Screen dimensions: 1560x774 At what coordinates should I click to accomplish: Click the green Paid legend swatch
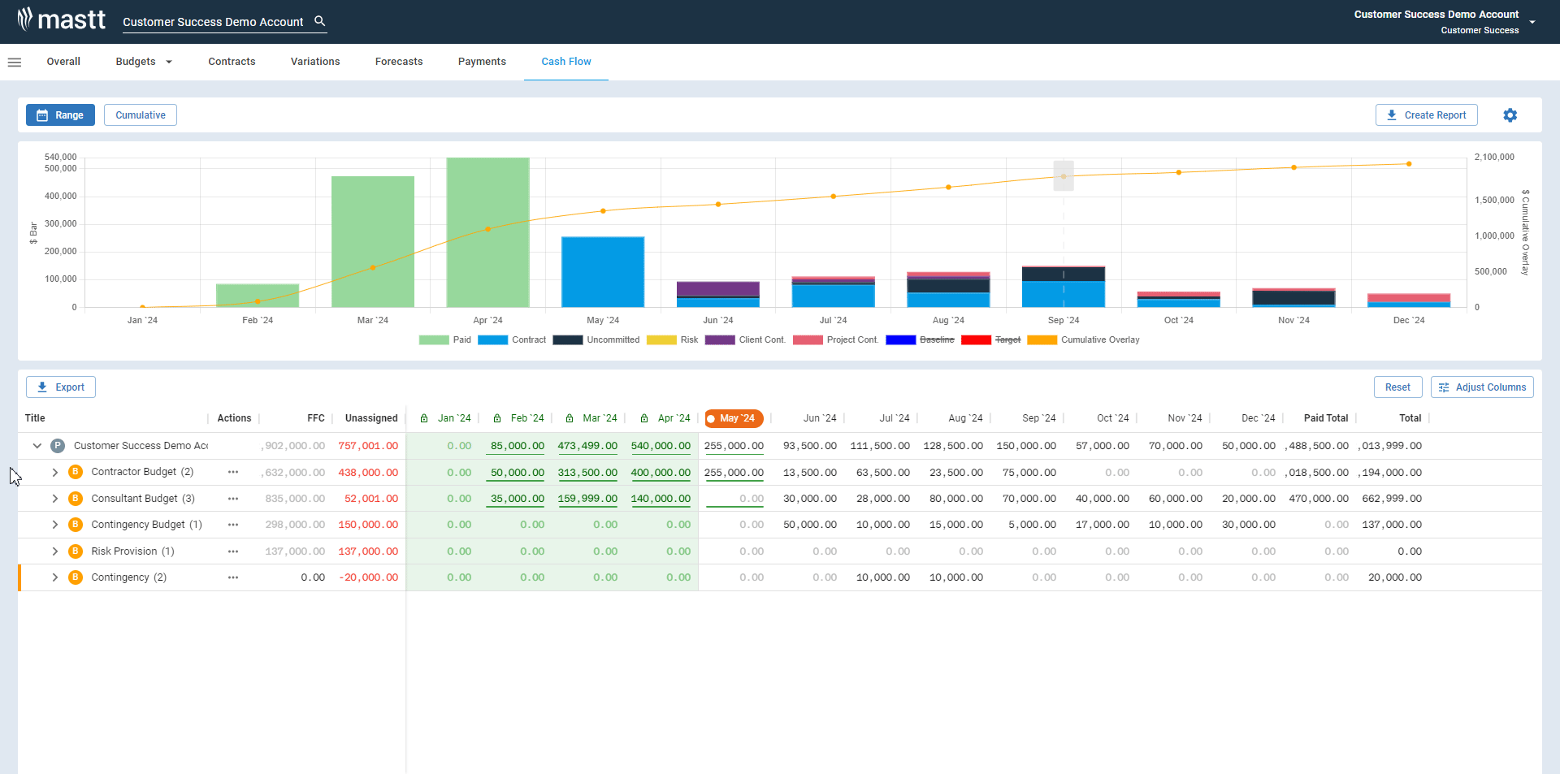tap(434, 340)
